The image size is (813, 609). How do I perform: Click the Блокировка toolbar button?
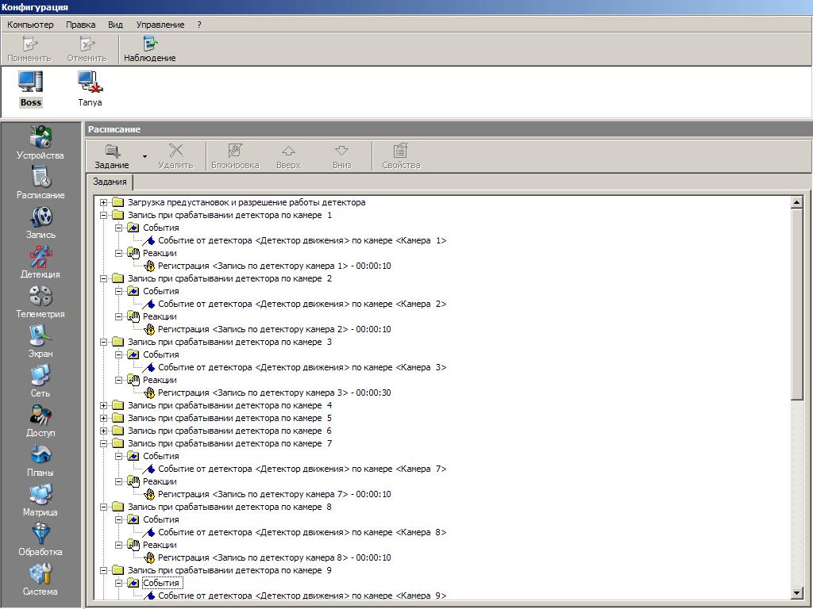(x=235, y=156)
